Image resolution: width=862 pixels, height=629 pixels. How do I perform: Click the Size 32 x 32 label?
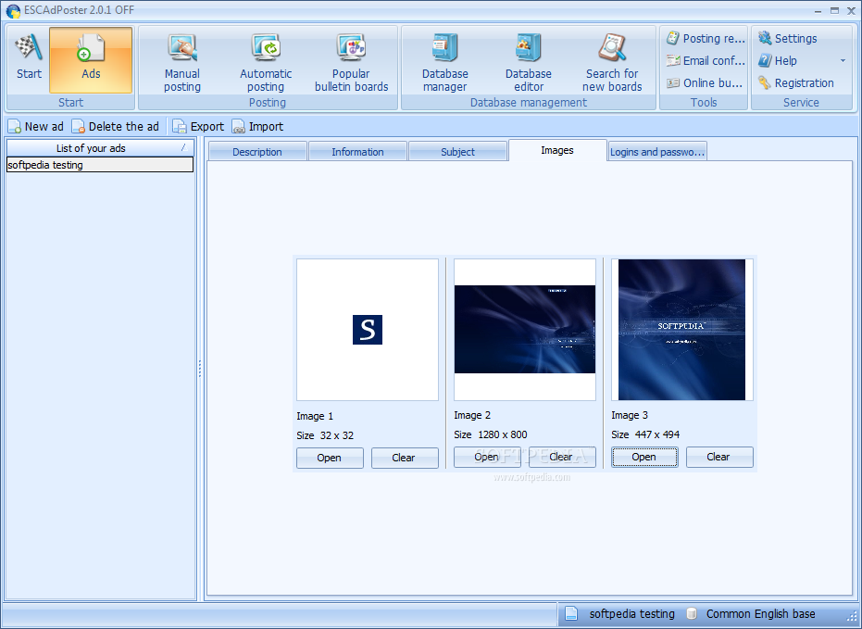[x=325, y=435]
